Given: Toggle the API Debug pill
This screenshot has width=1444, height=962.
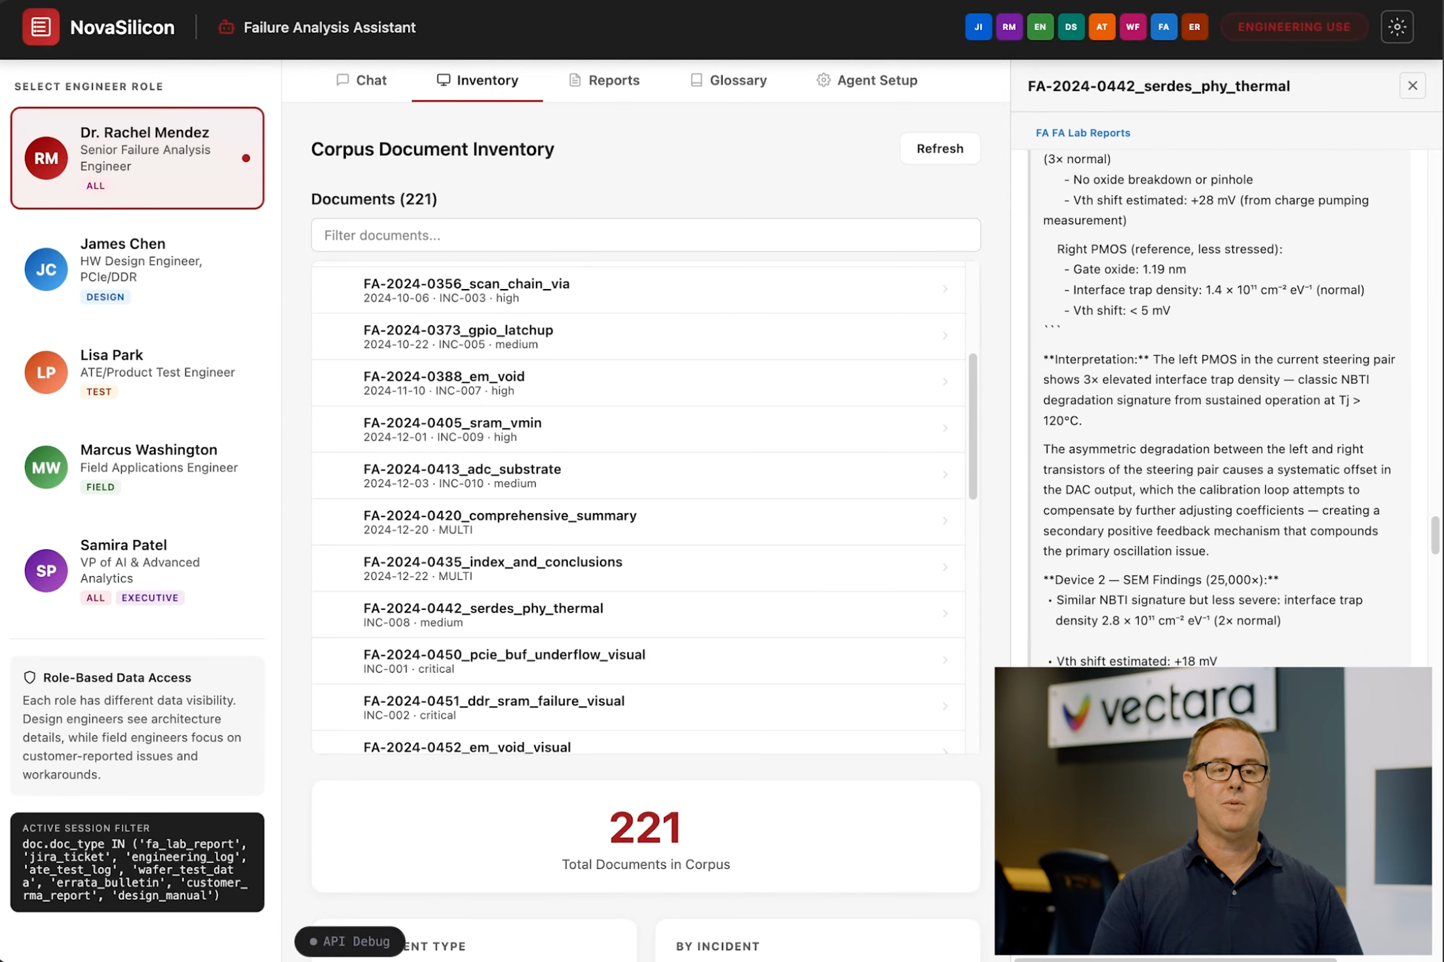Looking at the screenshot, I should (x=350, y=941).
